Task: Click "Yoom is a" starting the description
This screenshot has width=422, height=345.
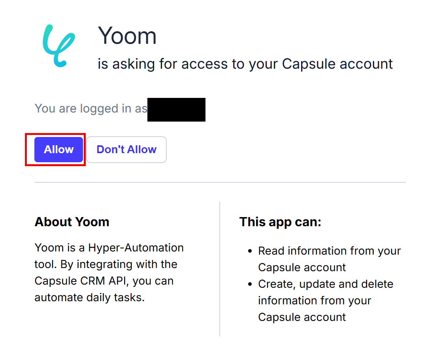Action: [x=60, y=247]
